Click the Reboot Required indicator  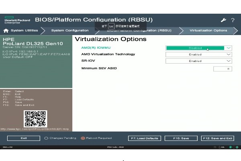(96, 138)
